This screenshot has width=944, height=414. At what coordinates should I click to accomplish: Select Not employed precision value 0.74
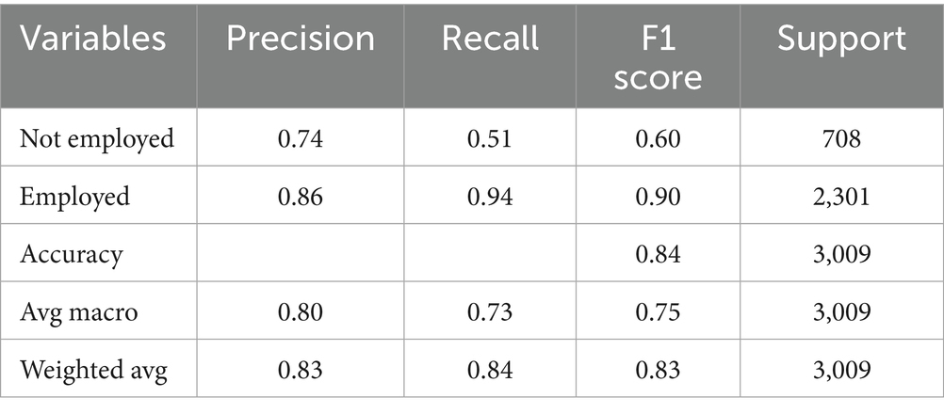click(x=301, y=139)
